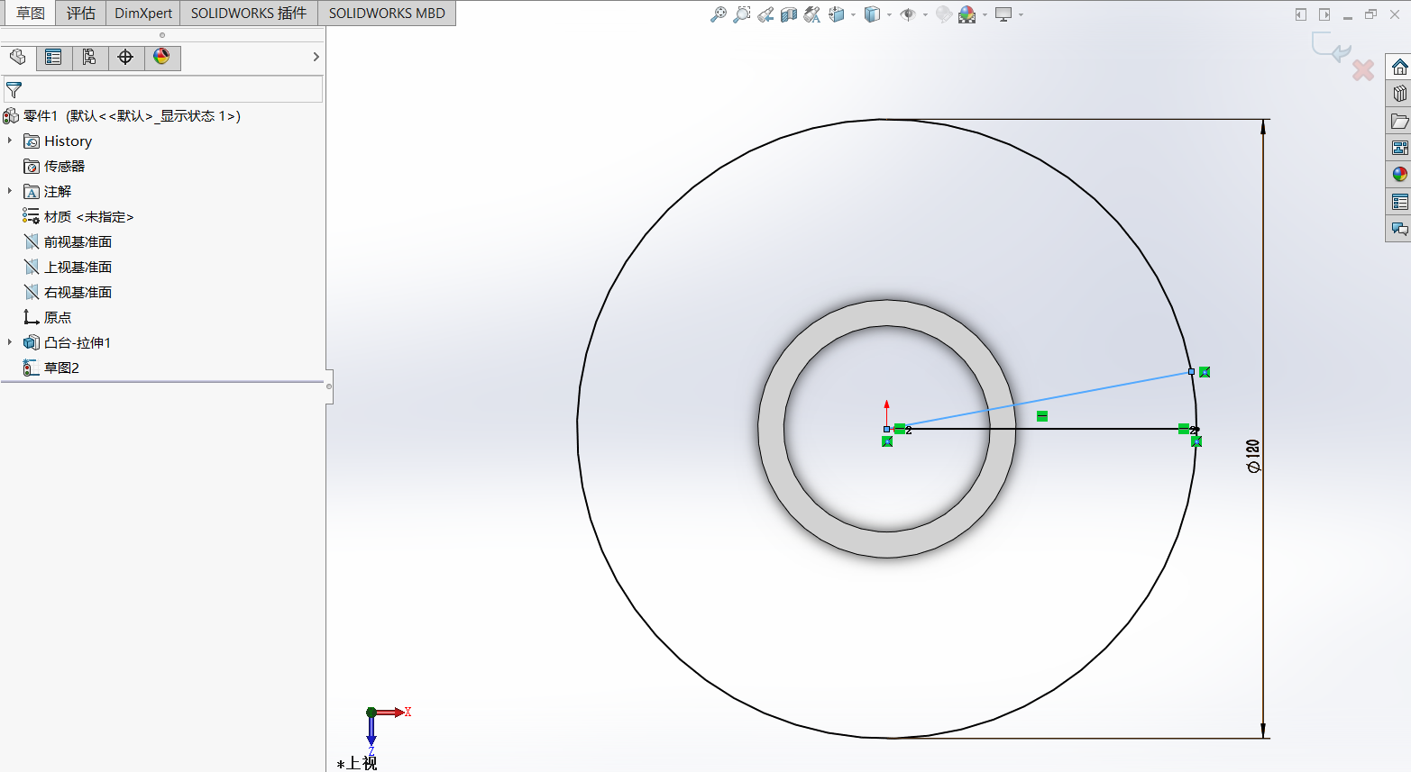This screenshot has height=772, width=1411.
Task: Expand the History folder in the tree
Action: pyautogui.click(x=10, y=141)
